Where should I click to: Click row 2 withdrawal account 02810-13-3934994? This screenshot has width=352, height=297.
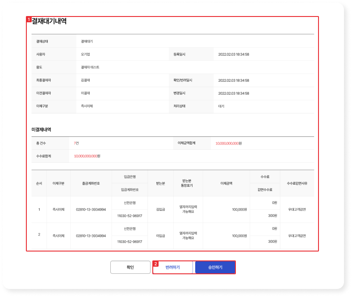click(x=91, y=236)
